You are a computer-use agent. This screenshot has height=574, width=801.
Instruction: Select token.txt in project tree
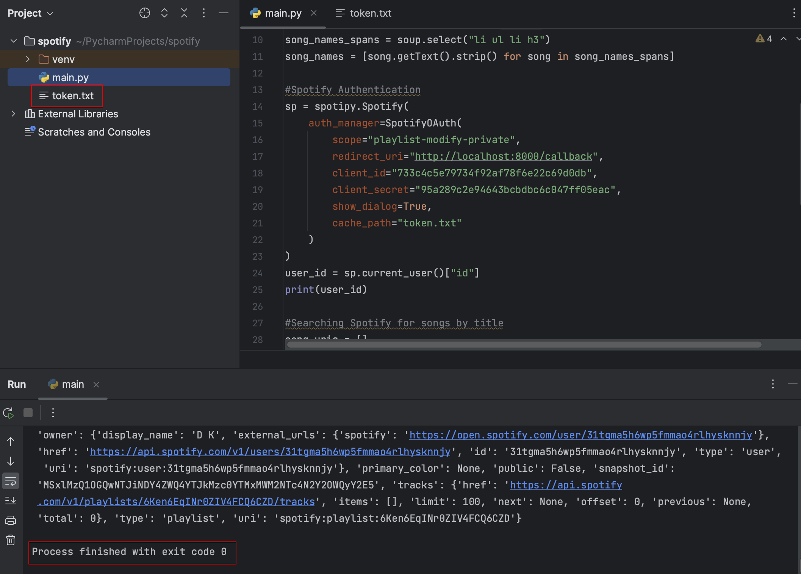pos(67,95)
